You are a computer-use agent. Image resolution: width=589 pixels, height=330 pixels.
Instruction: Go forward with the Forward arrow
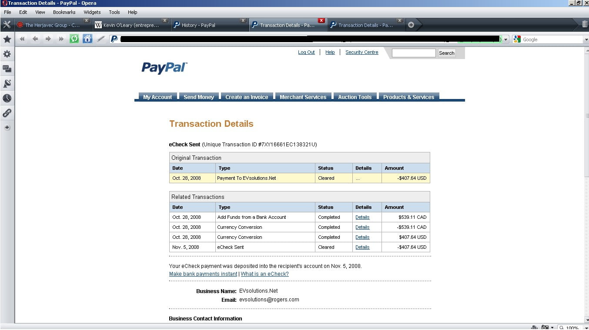click(x=48, y=39)
